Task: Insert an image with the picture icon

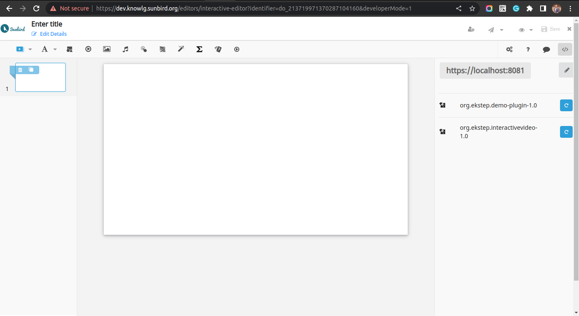Action: (107, 49)
